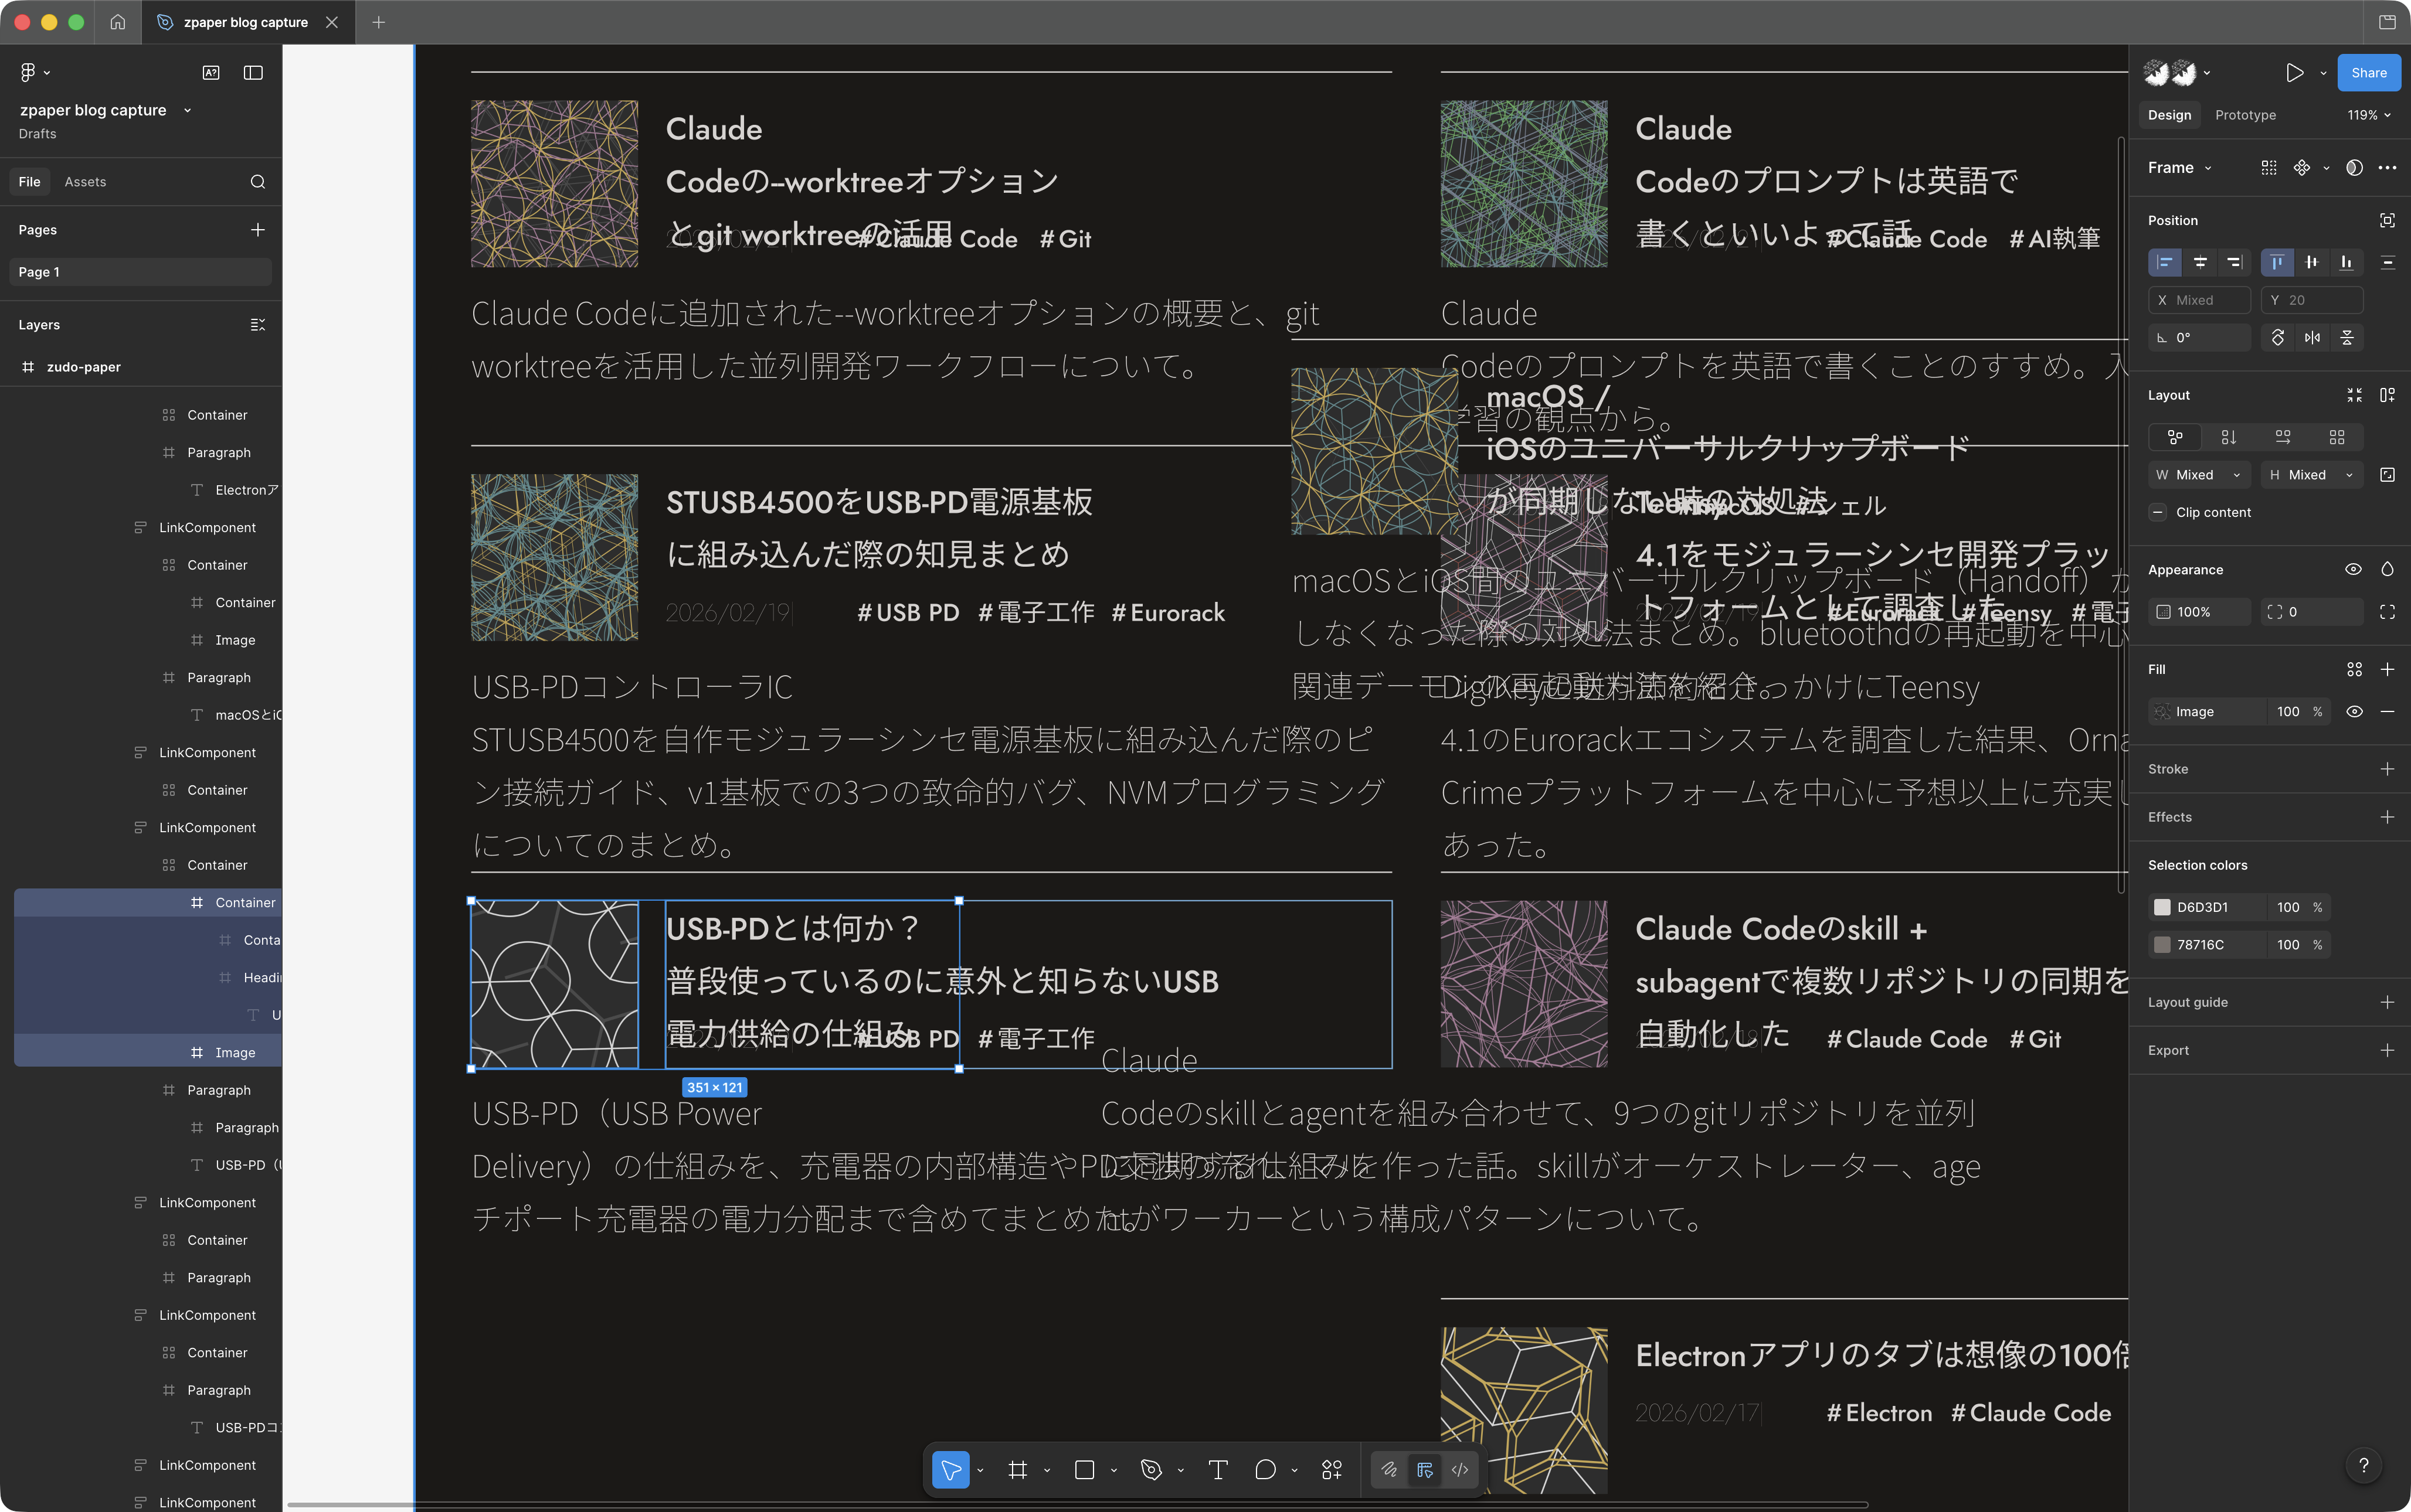Select the Frame tool in the bottom toolbar
The height and width of the screenshot is (1512, 2411).
point(1017,1469)
